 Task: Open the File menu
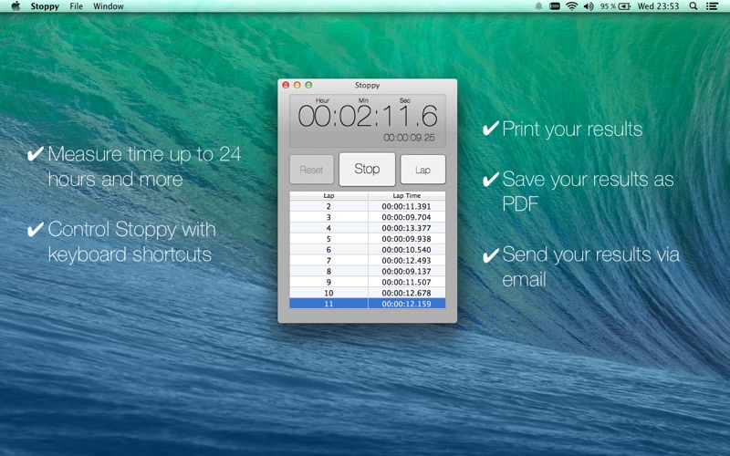76,6
